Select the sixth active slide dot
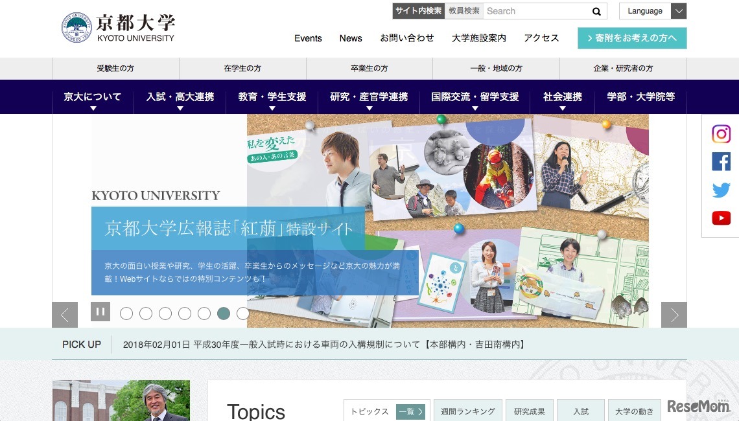Viewport: 739px width, 421px height. [x=224, y=313]
